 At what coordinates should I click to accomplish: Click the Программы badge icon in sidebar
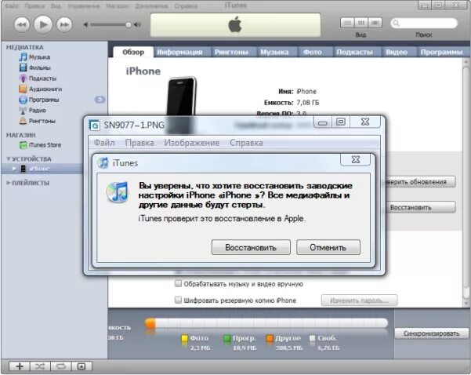pyautogui.click(x=100, y=100)
